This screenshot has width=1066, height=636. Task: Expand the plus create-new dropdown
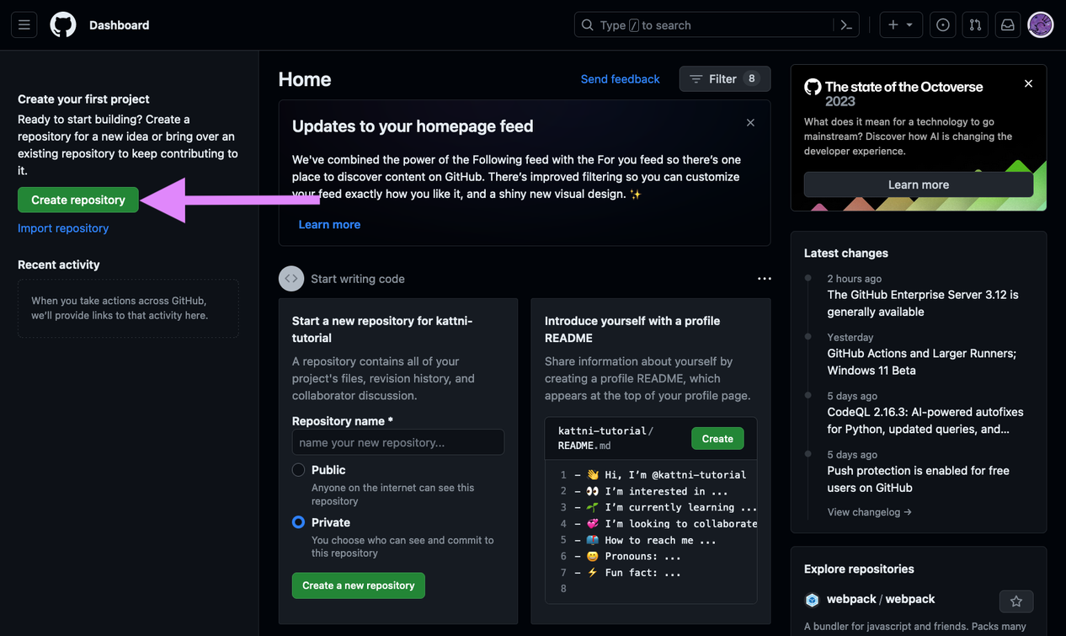click(900, 25)
